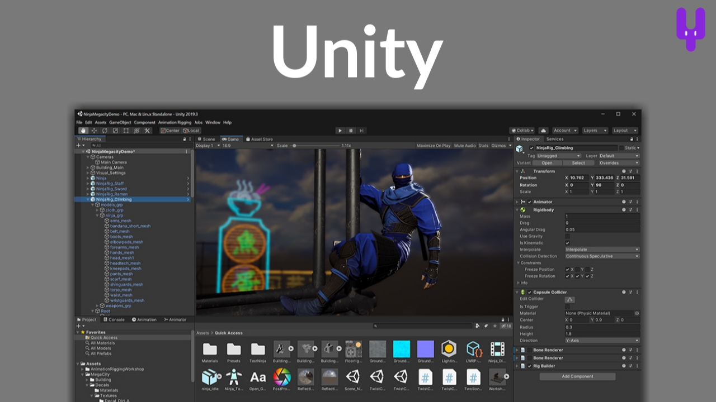Click the Add Component button
The width and height of the screenshot is (716, 402).
pos(577,376)
